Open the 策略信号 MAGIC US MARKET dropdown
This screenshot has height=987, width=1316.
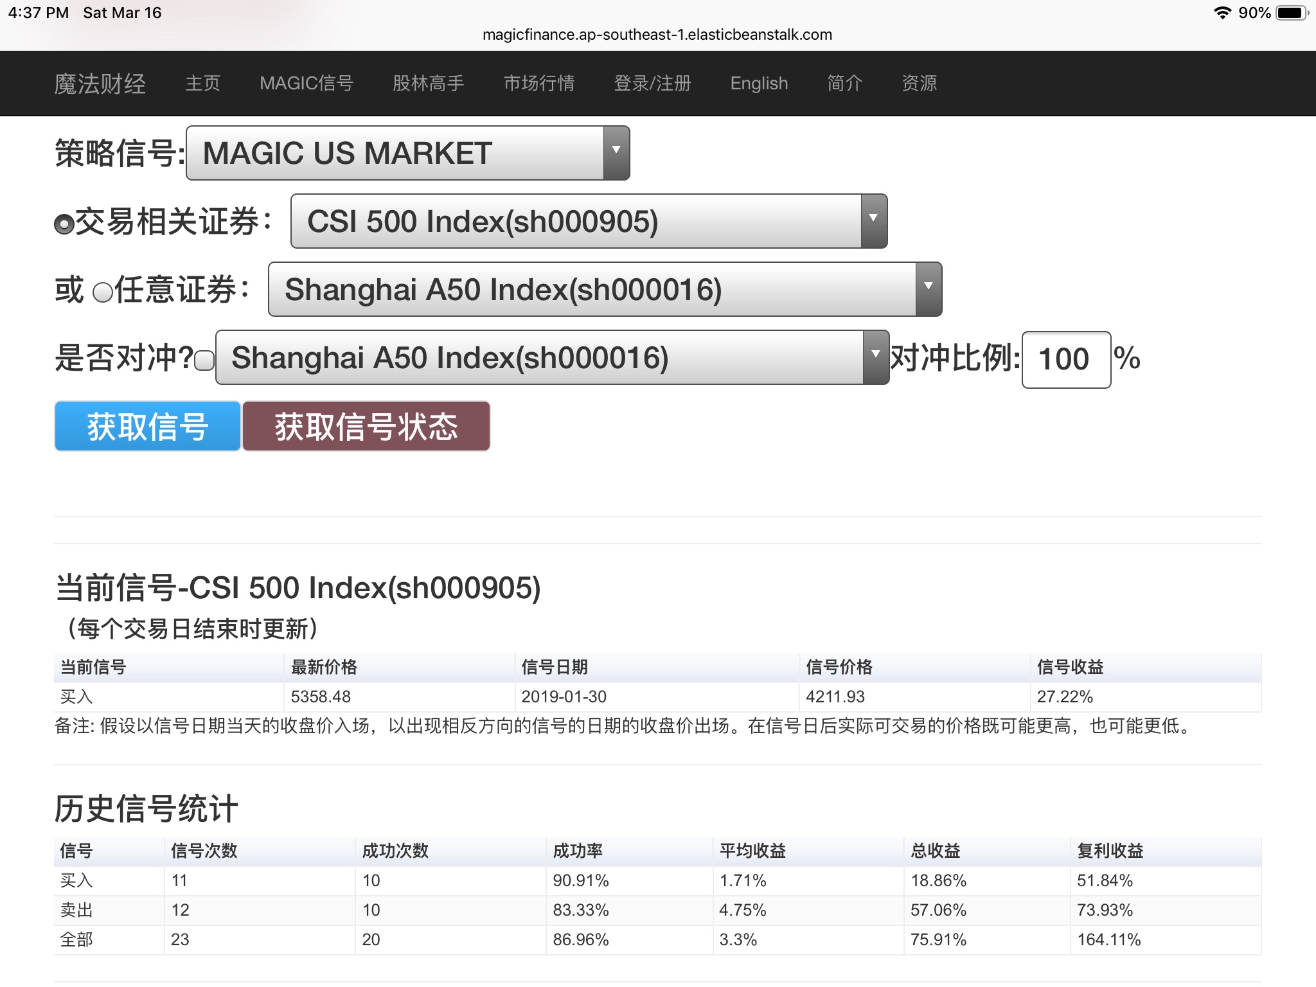point(408,153)
